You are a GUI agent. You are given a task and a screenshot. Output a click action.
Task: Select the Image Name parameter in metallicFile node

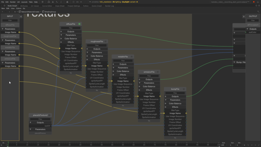tap(123, 81)
